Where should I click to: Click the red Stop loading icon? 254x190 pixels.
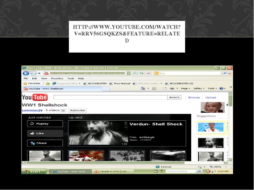pyautogui.click(x=148, y=73)
